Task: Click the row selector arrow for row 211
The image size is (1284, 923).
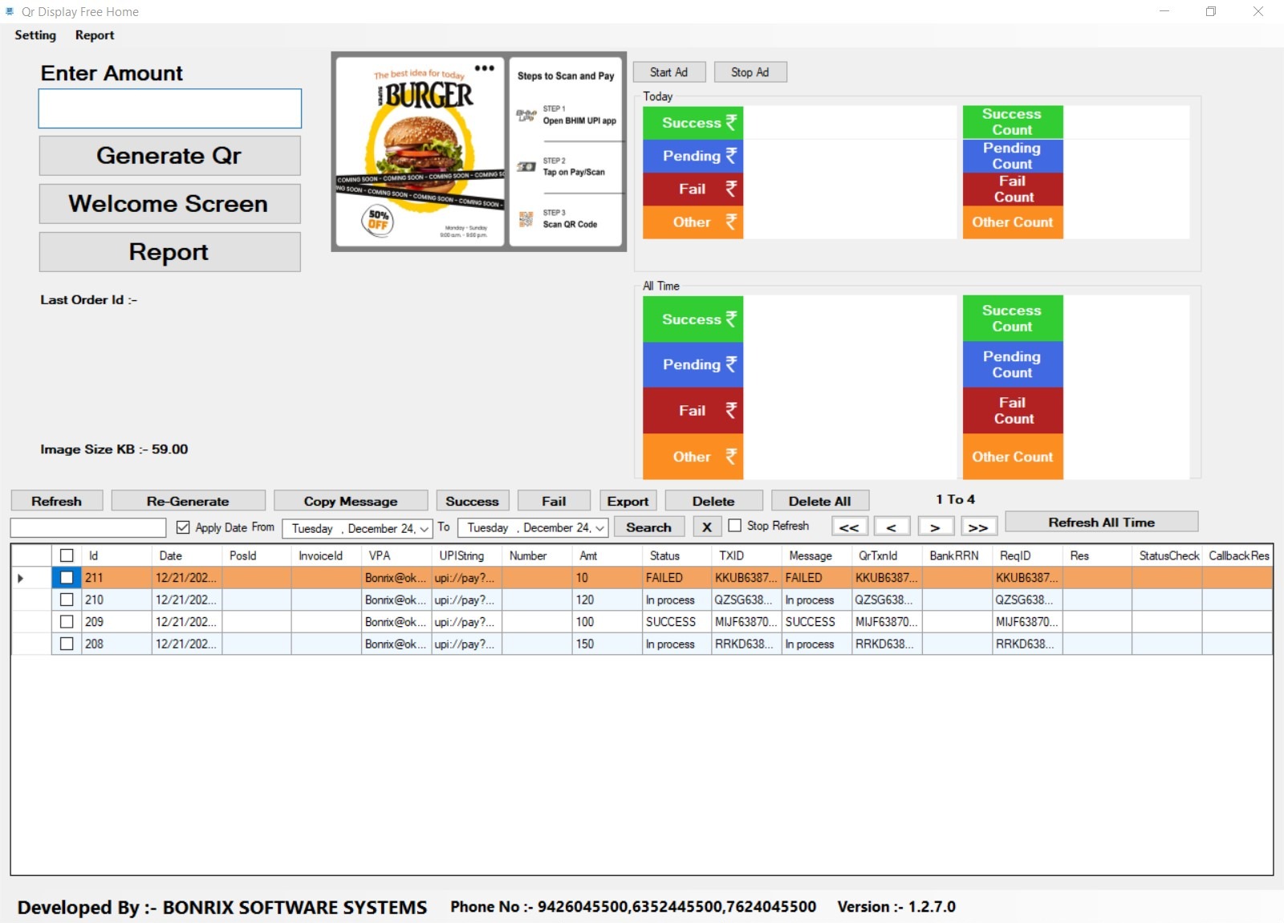Action: [21, 578]
